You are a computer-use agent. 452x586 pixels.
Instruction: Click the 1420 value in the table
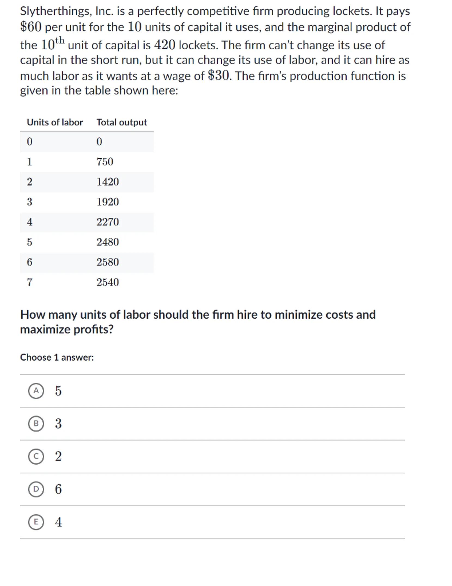[x=108, y=182]
